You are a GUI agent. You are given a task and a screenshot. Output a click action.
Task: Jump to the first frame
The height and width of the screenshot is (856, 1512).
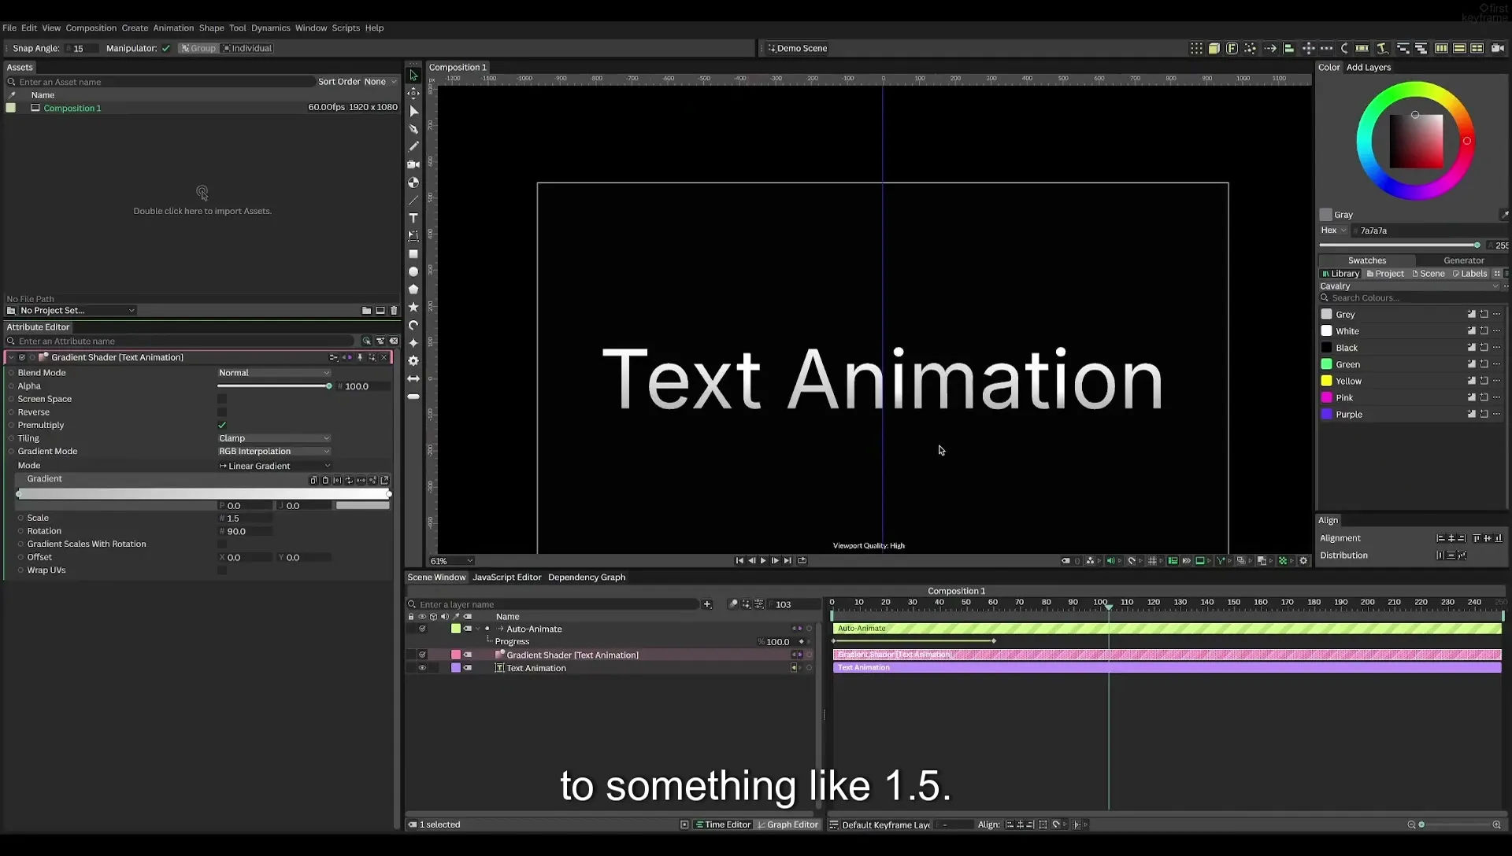coord(739,561)
